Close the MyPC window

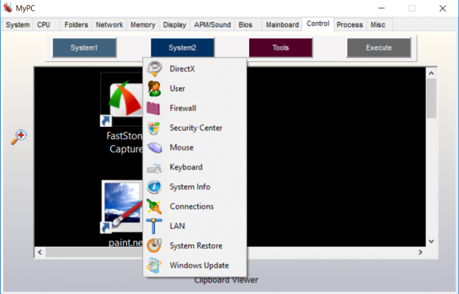click(443, 8)
